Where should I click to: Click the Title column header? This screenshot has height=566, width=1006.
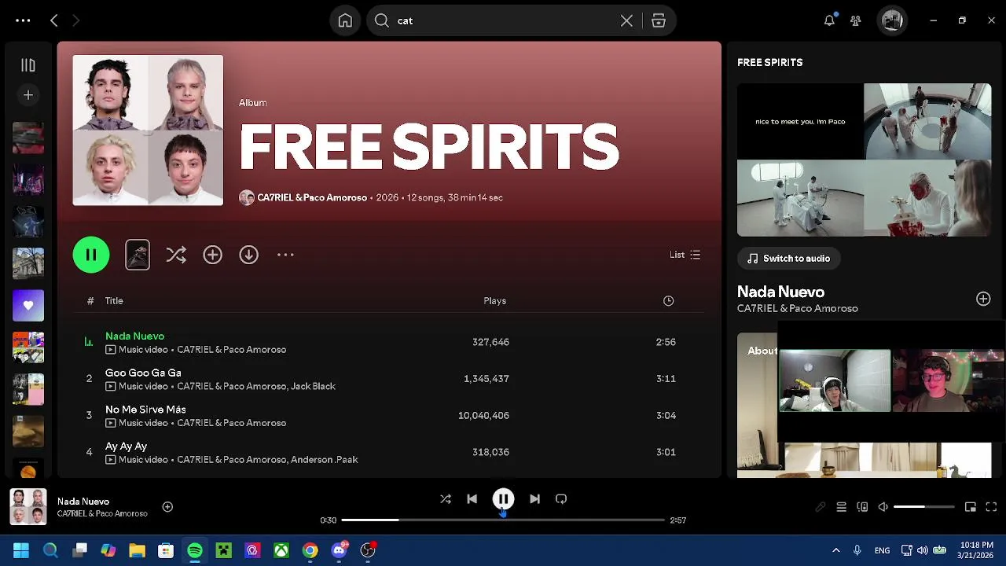[x=114, y=300]
